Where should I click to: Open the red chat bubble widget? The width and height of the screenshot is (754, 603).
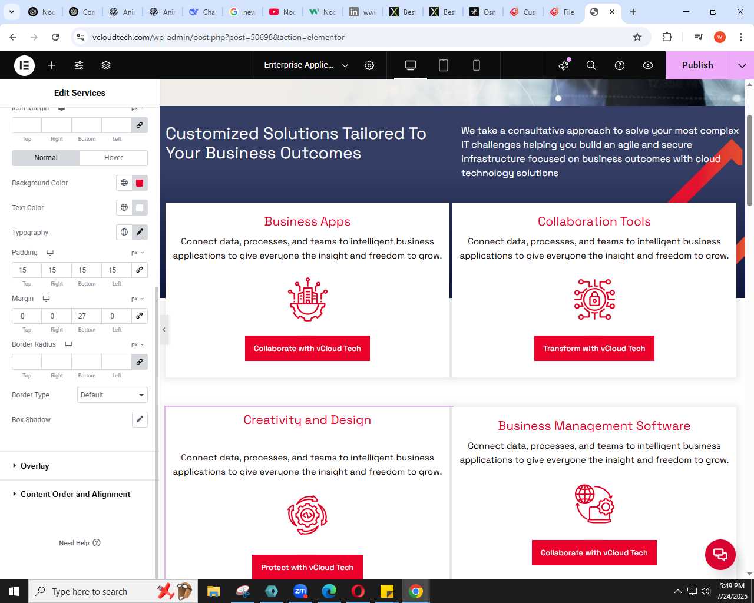coord(720,555)
